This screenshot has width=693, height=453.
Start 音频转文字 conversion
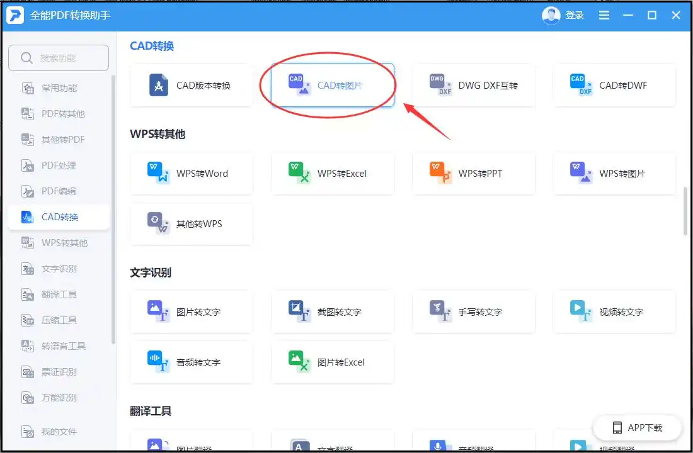tap(192, 362)
